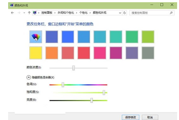Click the 取消 cancel button
The height and width of the screenshot is (120, 179).
point(150,117)
